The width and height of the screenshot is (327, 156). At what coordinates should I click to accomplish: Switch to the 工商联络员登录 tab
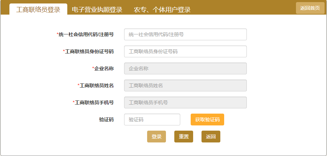pos(38,9)
